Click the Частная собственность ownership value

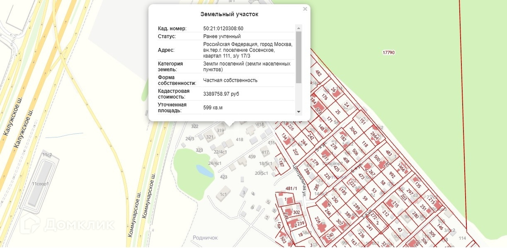[x=230, y=80]
